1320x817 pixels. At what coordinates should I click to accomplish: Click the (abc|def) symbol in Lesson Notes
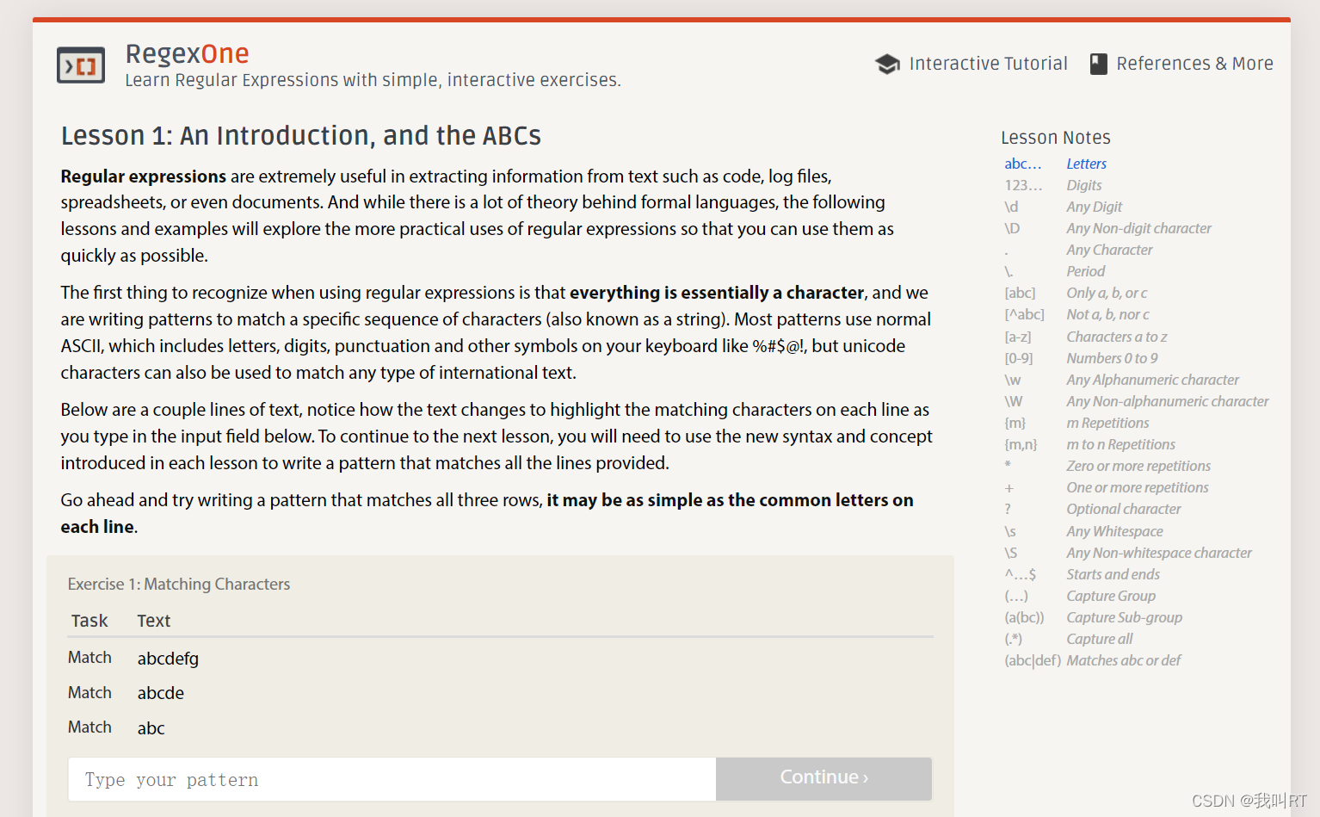1033,660
